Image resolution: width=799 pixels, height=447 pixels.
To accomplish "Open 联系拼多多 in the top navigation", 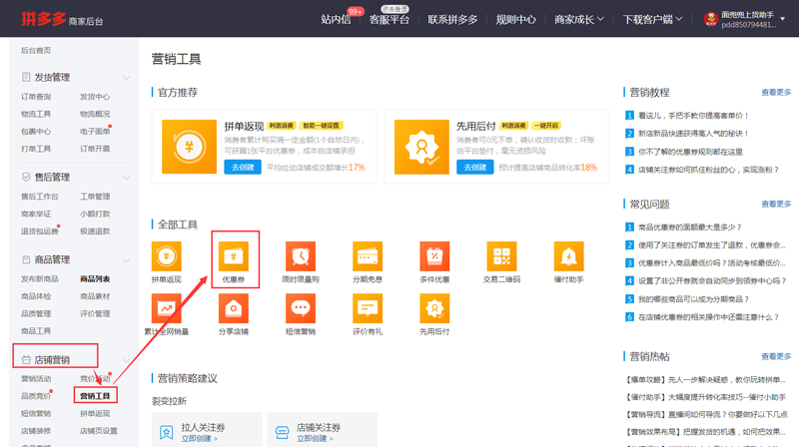I will [x=452, y=19].
